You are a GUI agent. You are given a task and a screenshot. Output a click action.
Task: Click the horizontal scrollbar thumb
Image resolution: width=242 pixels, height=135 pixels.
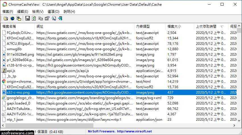(x=49, y=125)
